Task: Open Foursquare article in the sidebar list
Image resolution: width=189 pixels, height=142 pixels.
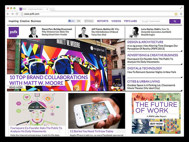Action: tap(150, 60)
